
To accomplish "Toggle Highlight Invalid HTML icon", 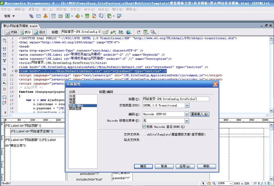I will (x=4, y=89).
